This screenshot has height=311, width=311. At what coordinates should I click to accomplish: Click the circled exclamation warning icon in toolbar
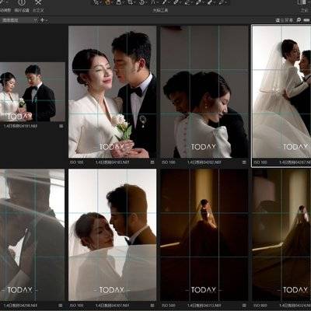22,2
